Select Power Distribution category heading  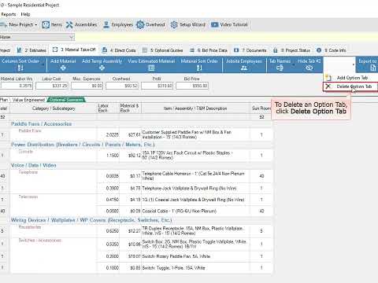[x=83, y=145]
